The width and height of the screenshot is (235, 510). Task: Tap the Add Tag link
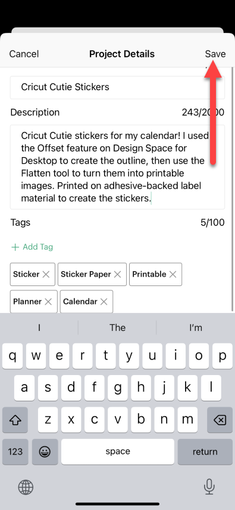[32, 247]
